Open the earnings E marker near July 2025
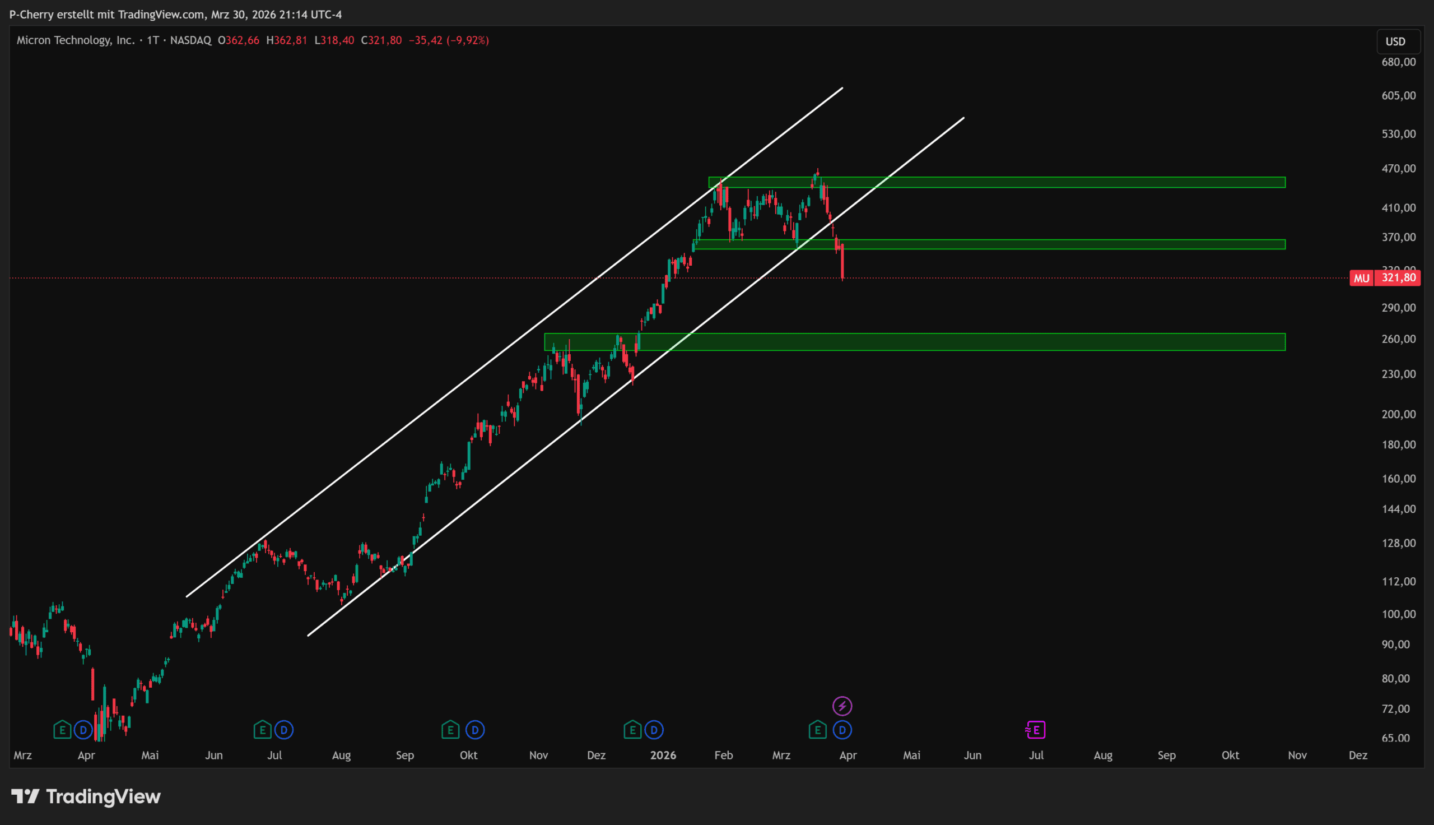Viewport: 1434px width, 825px height. pyautogui.click(x=262, y=730)
